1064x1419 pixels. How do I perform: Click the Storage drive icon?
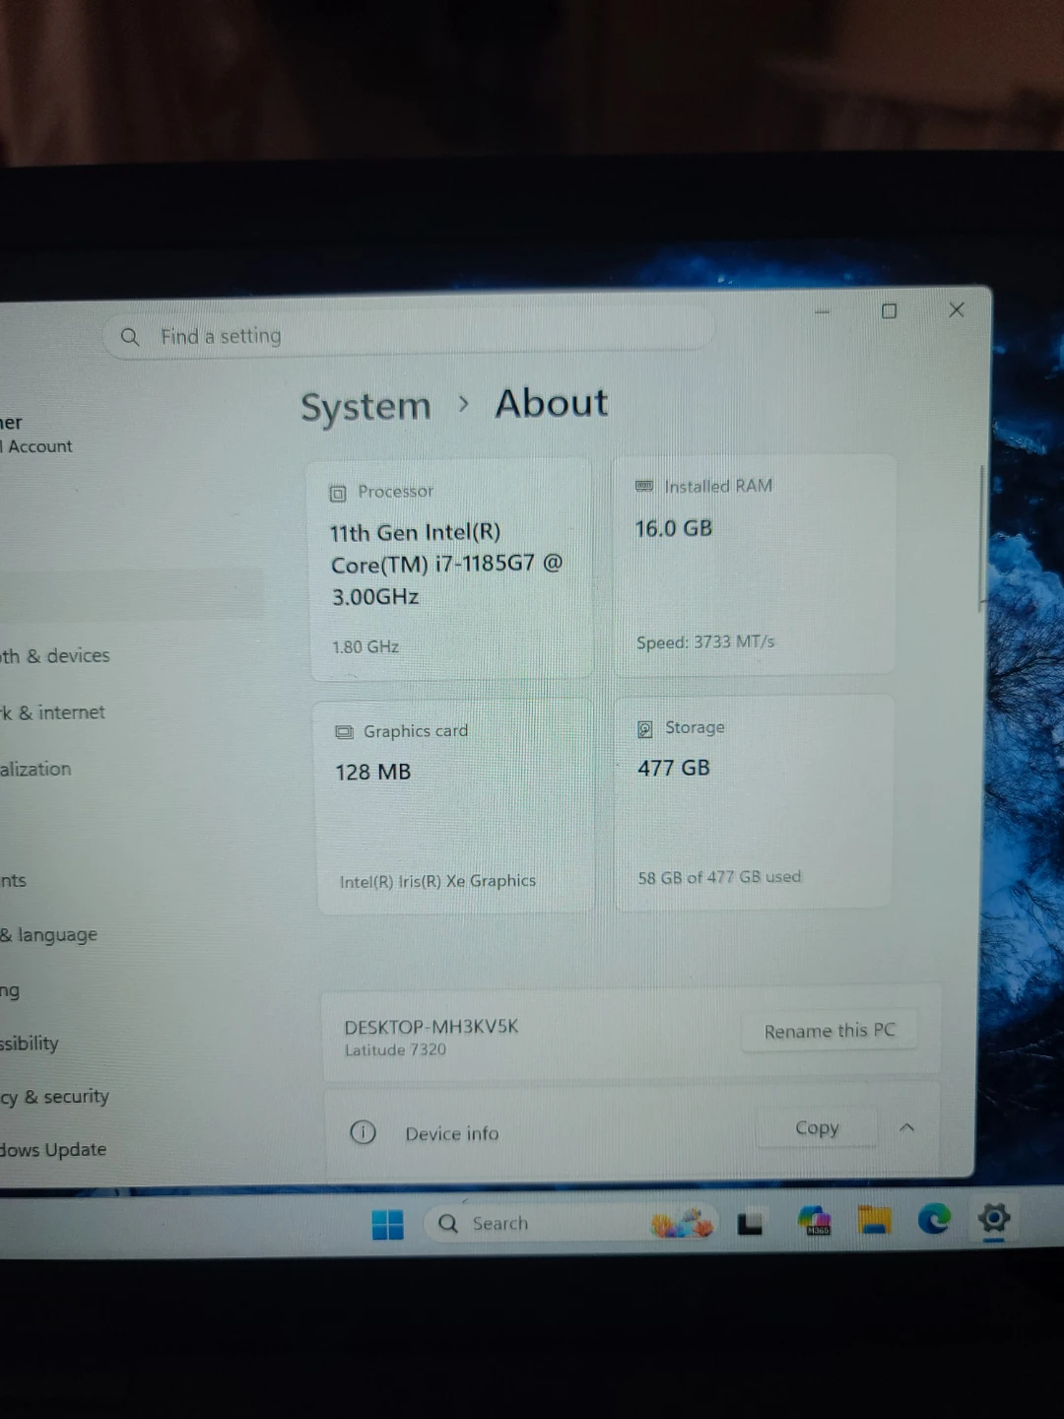(645, 728)
